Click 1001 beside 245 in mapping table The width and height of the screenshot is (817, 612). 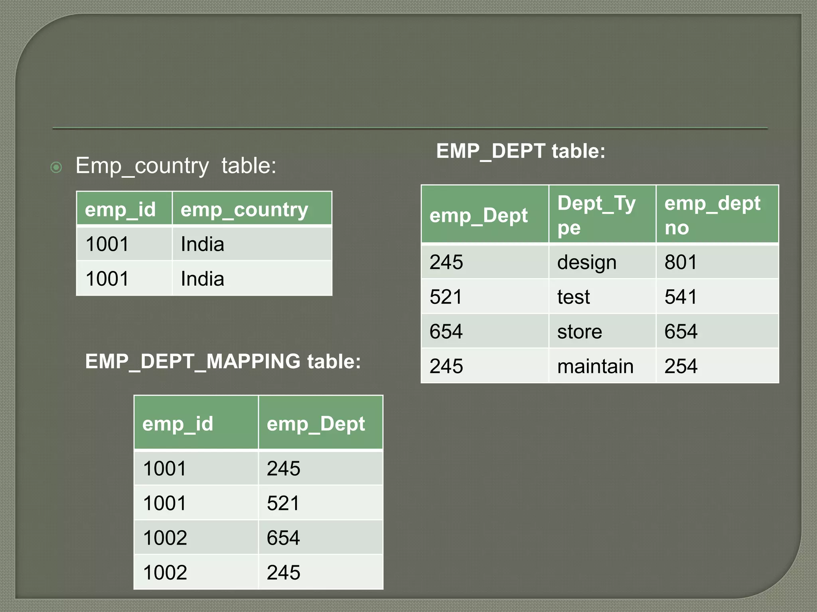click(x=196, y=468)
